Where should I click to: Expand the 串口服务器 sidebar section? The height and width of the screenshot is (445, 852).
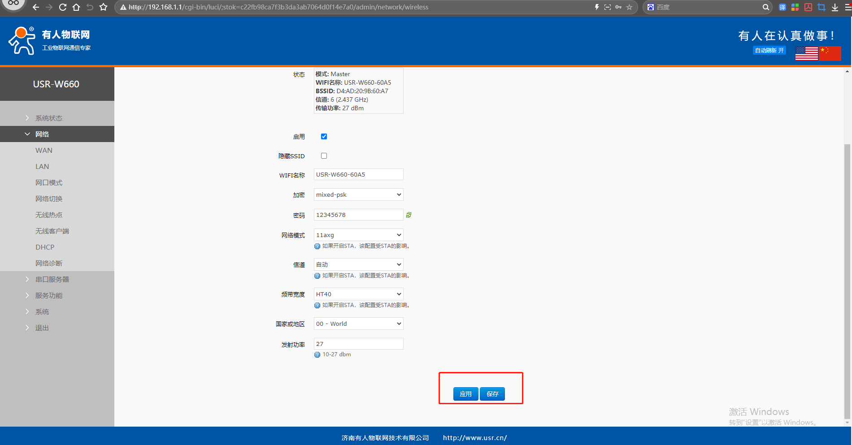52,280
